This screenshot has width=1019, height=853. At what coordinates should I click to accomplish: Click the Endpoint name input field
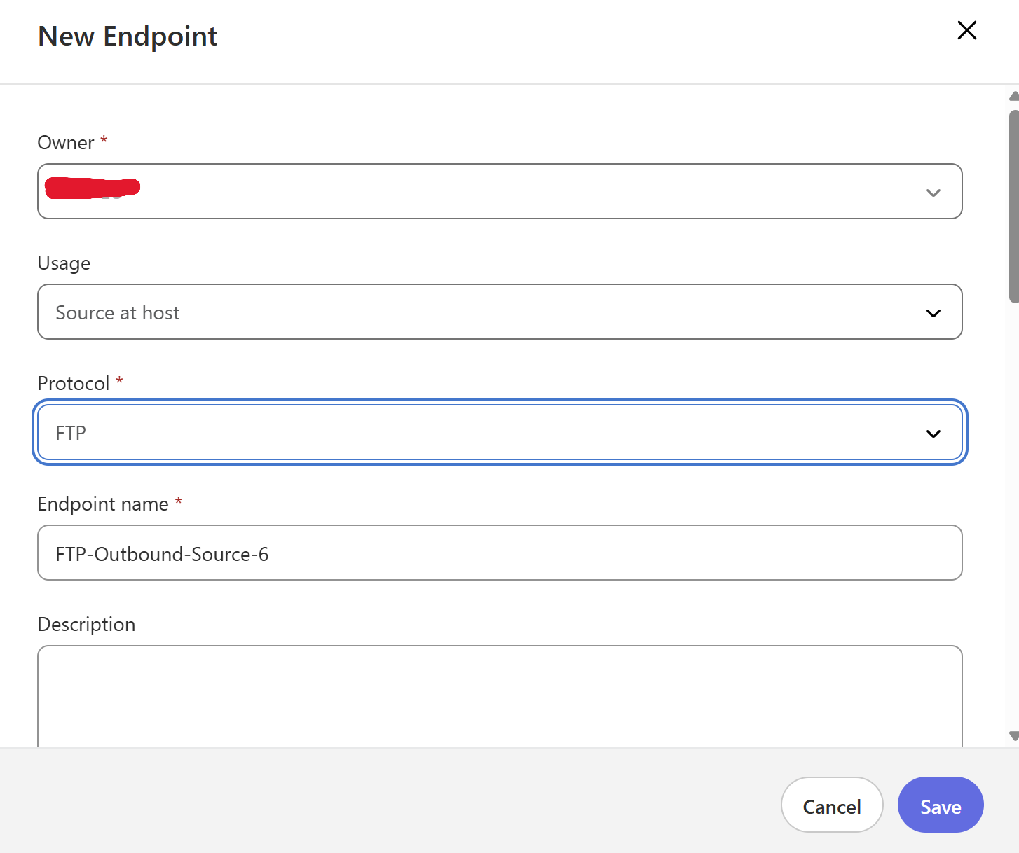pyautogui.click(x=500, y=553)
